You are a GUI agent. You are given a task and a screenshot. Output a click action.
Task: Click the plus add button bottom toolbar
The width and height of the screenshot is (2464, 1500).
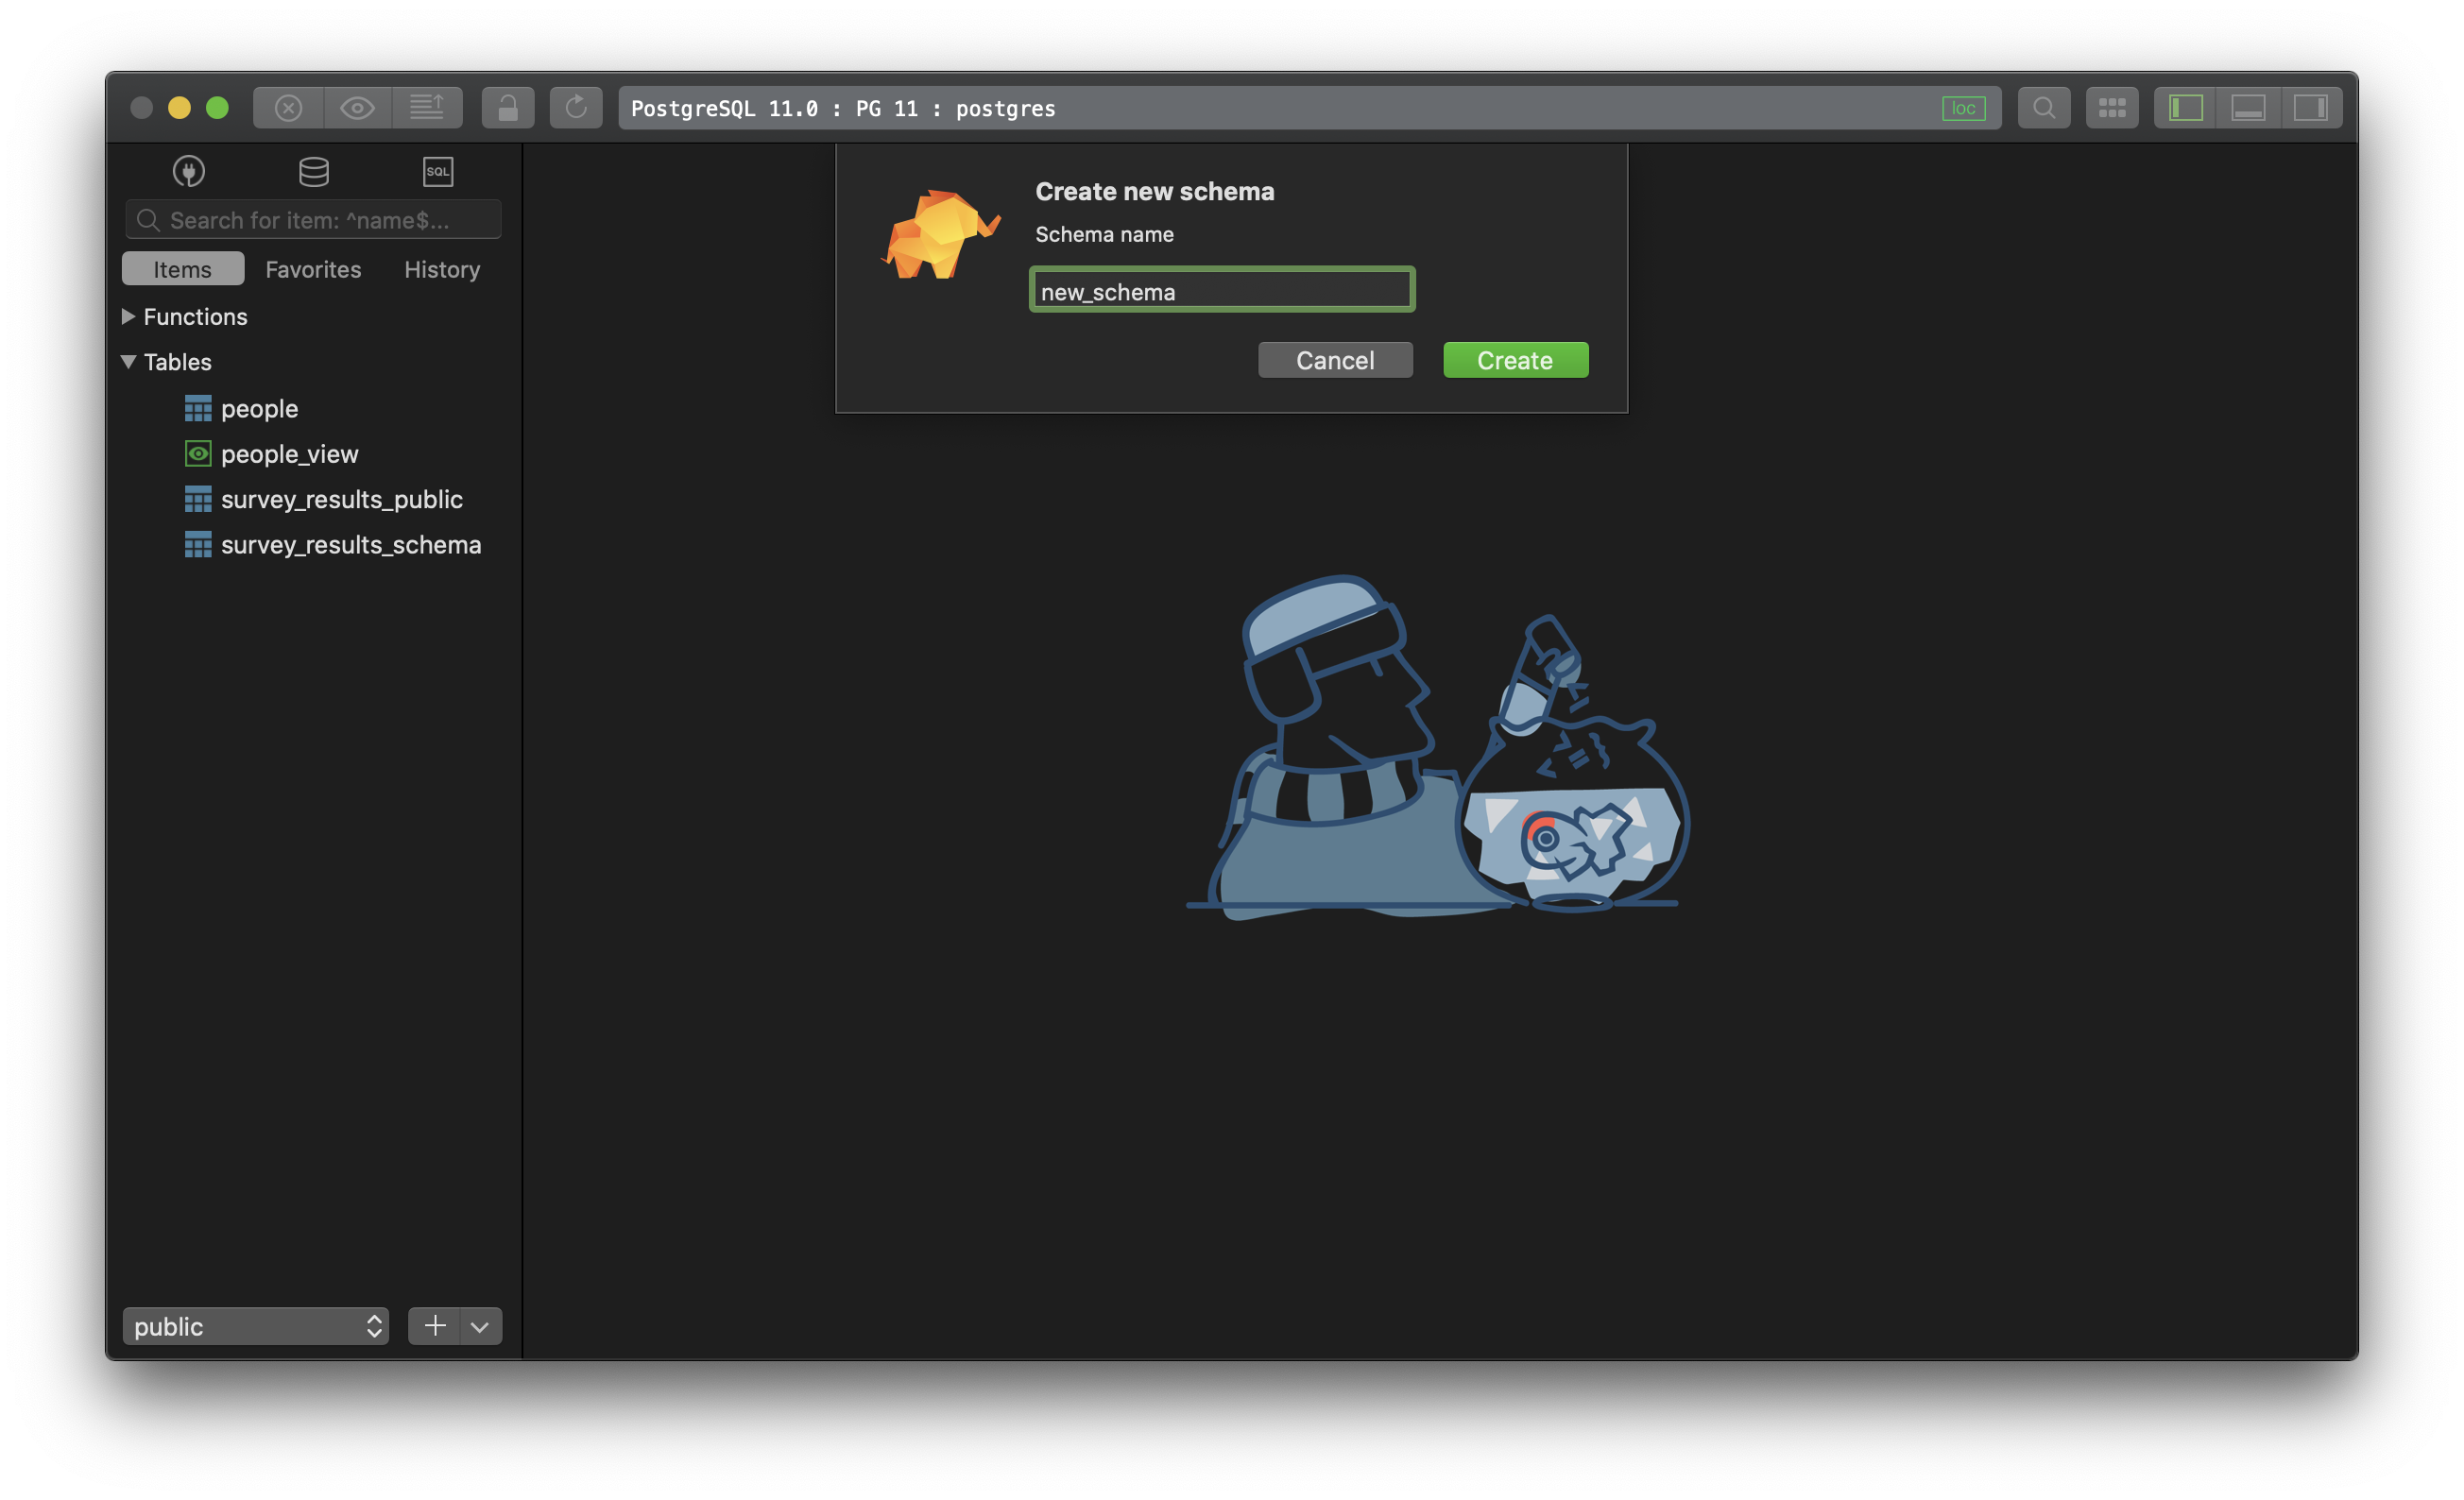pyautogui.click(x=435, y=1324)
